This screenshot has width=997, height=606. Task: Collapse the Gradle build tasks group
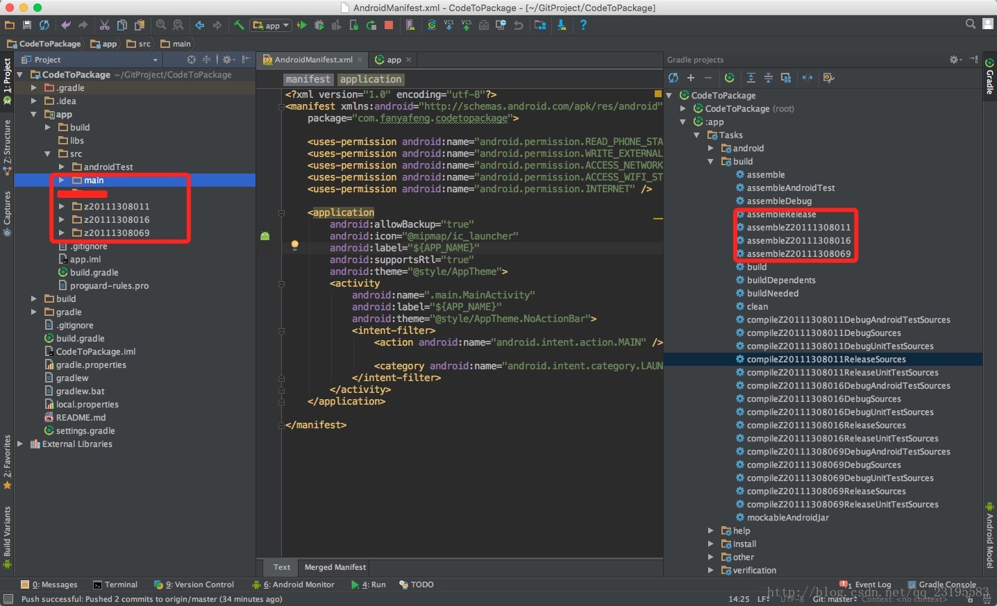coord(710,162)
